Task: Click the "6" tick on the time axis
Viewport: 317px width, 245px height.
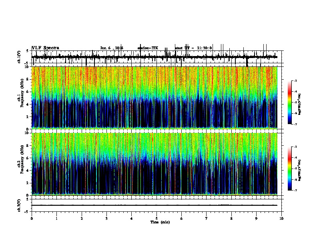Action: tap(181, 219)
